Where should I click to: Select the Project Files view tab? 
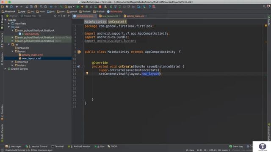[x=29, y=16]
